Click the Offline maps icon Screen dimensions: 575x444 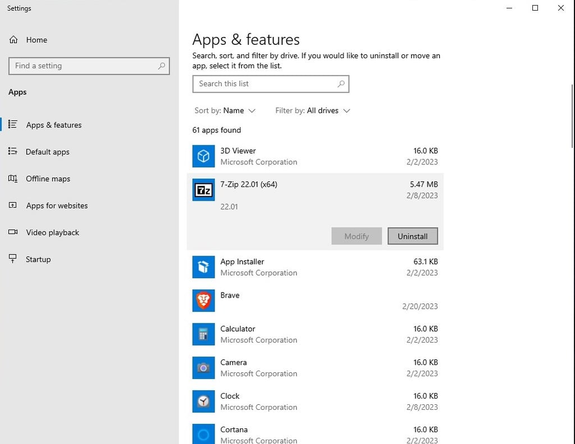point(13,178)
